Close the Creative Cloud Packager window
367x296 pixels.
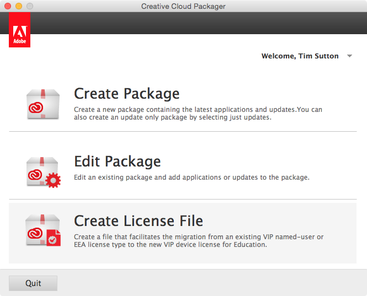click(x=8, y=6)
